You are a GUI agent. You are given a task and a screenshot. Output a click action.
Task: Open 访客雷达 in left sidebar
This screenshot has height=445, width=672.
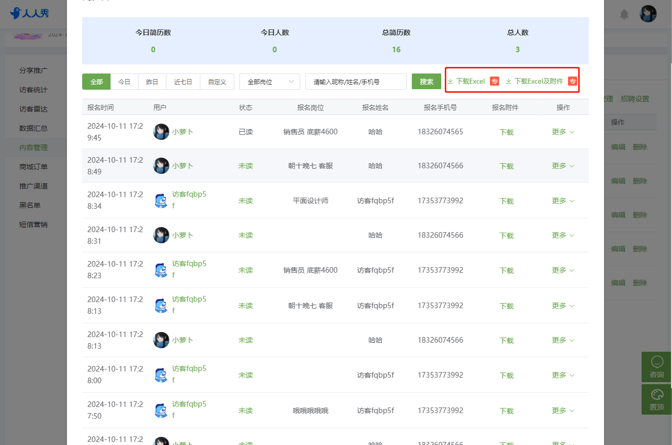click(x=33, y=109)
